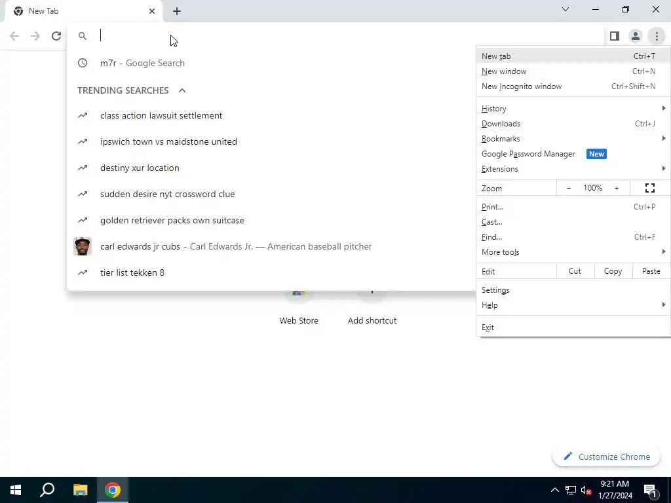Choose New tab from the menu

pyautogui.click(x=573, y=56)
